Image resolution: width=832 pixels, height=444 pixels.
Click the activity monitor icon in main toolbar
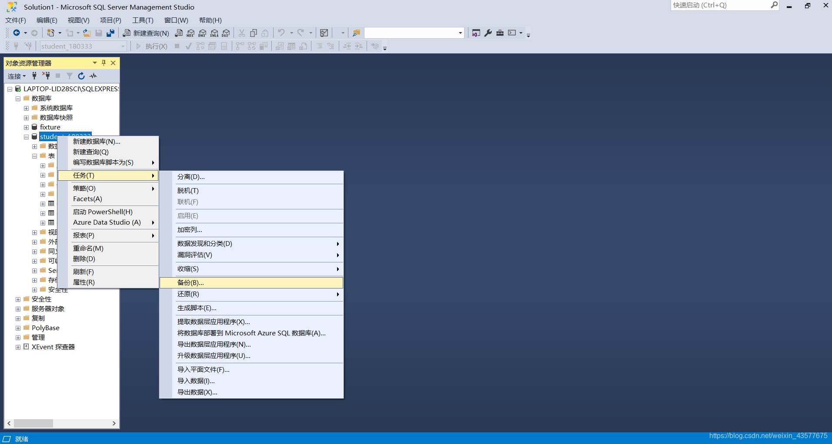coord(324,33)
